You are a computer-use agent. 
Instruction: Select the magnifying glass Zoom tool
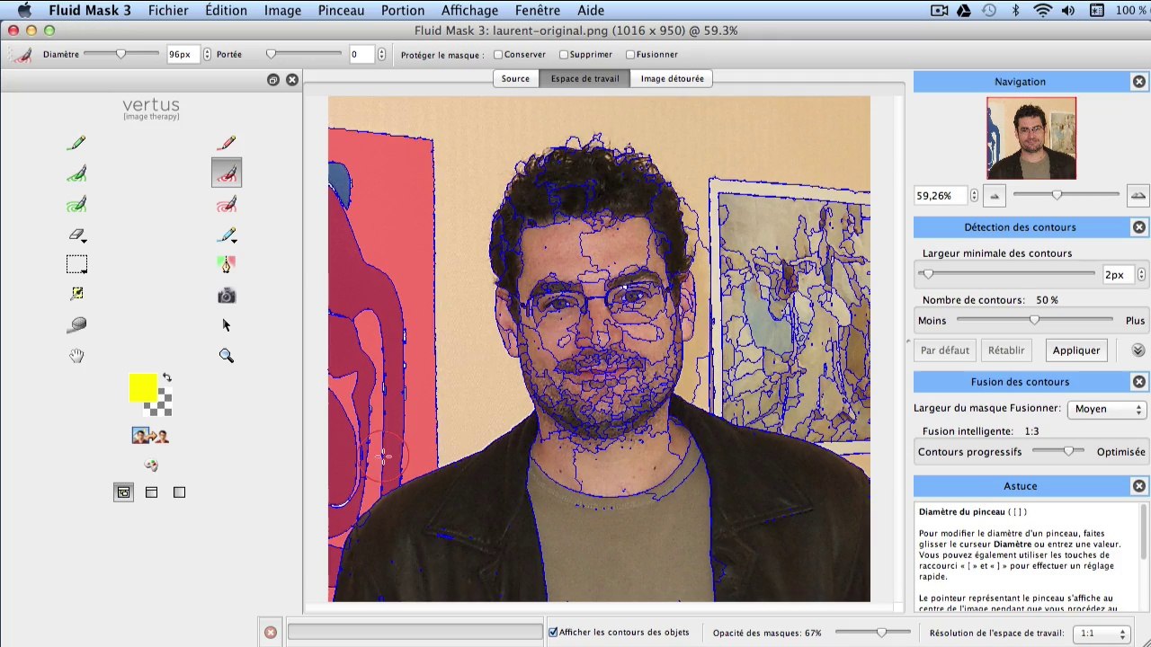point(227,356)
